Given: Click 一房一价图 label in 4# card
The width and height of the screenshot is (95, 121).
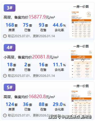Looking at the screenshot, I should 81,46.
